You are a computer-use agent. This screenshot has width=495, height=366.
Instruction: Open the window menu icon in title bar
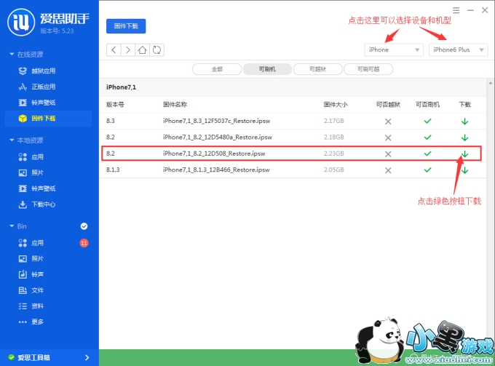click(456, 11)
